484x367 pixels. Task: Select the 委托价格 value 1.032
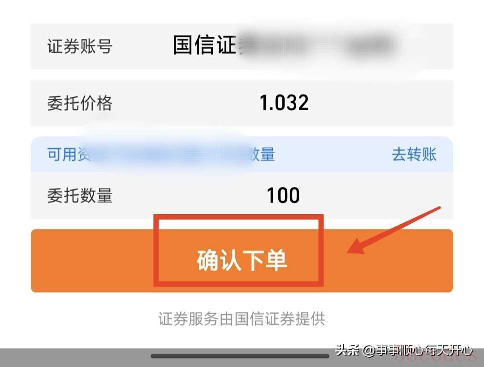[284, 103]
